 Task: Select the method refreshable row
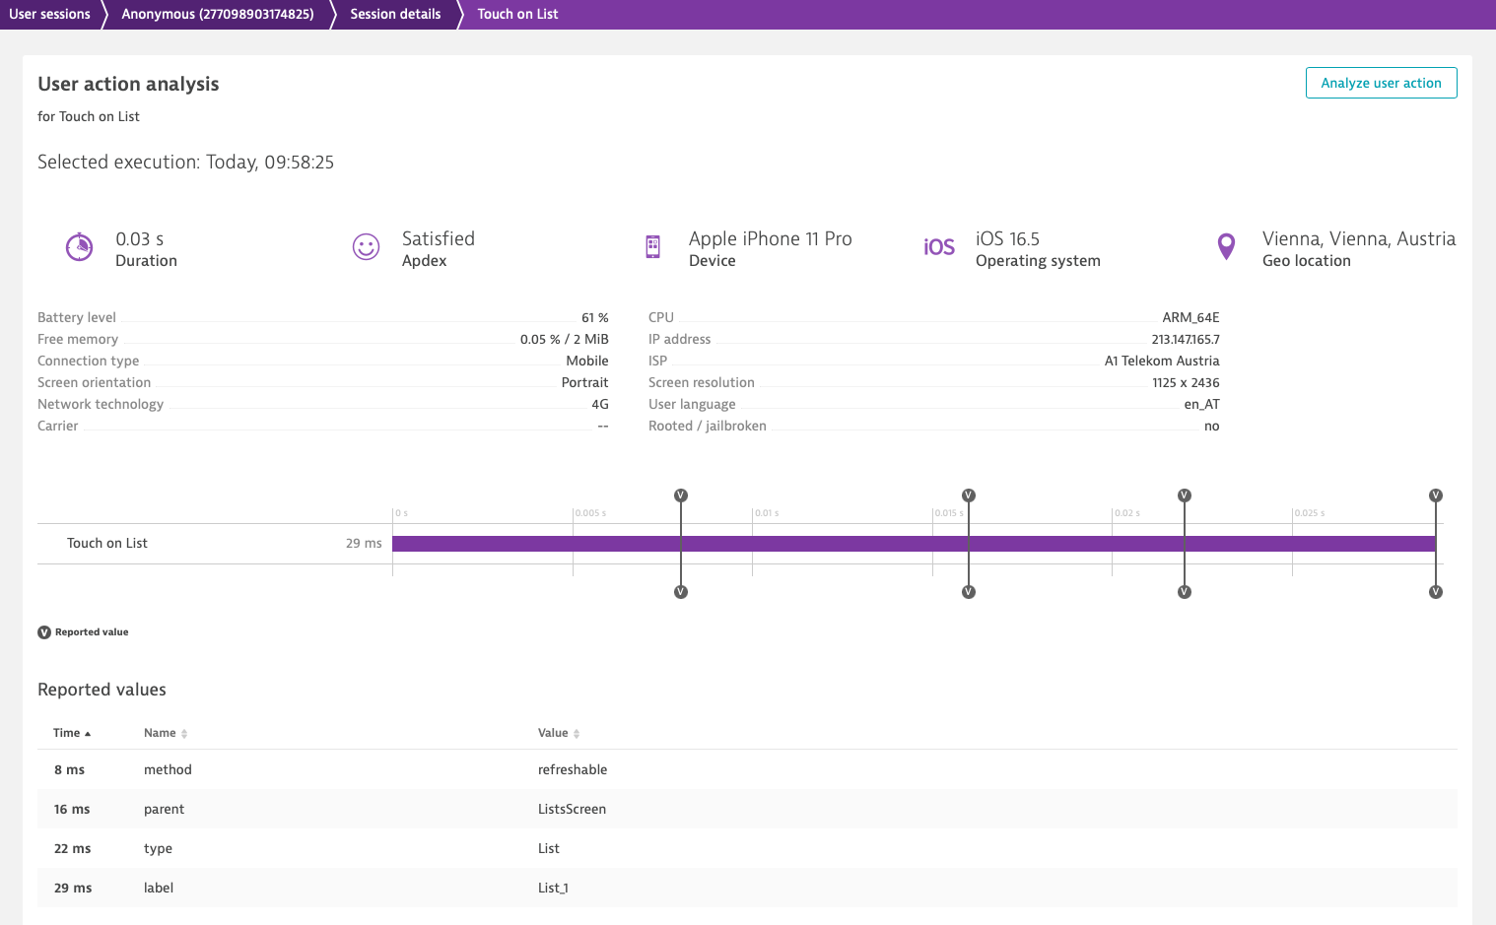[747, 769]
